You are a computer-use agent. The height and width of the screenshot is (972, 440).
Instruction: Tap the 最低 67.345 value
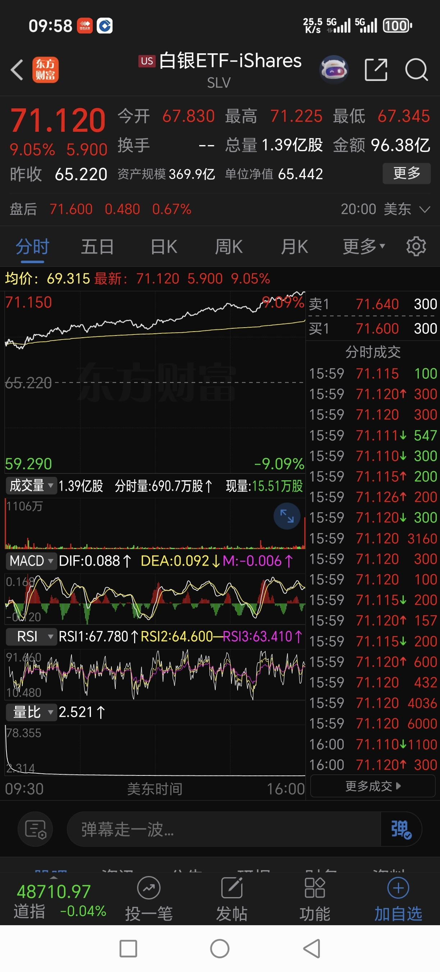pos(404,116)
